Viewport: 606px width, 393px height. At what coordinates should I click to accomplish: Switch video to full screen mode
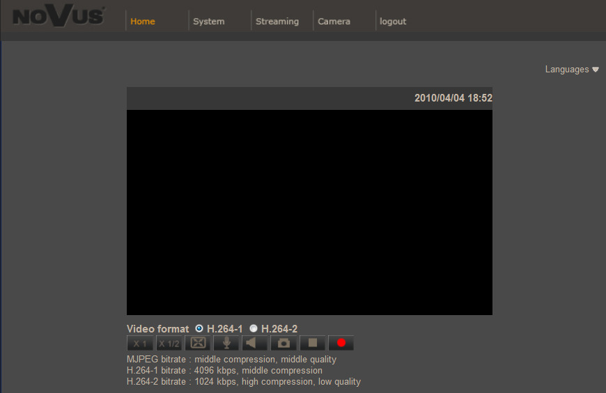pyautogui.click(x=198, y=343)
